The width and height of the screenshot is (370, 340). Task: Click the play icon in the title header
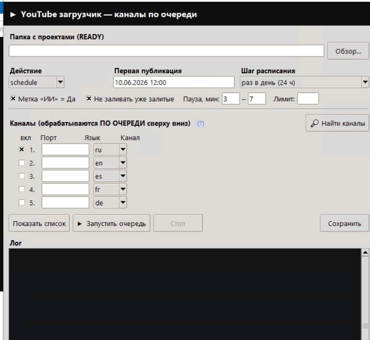13,14
